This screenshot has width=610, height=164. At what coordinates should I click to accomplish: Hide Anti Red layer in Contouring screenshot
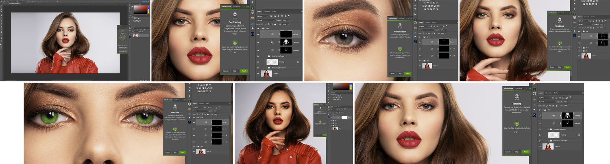tap(258, 50)
